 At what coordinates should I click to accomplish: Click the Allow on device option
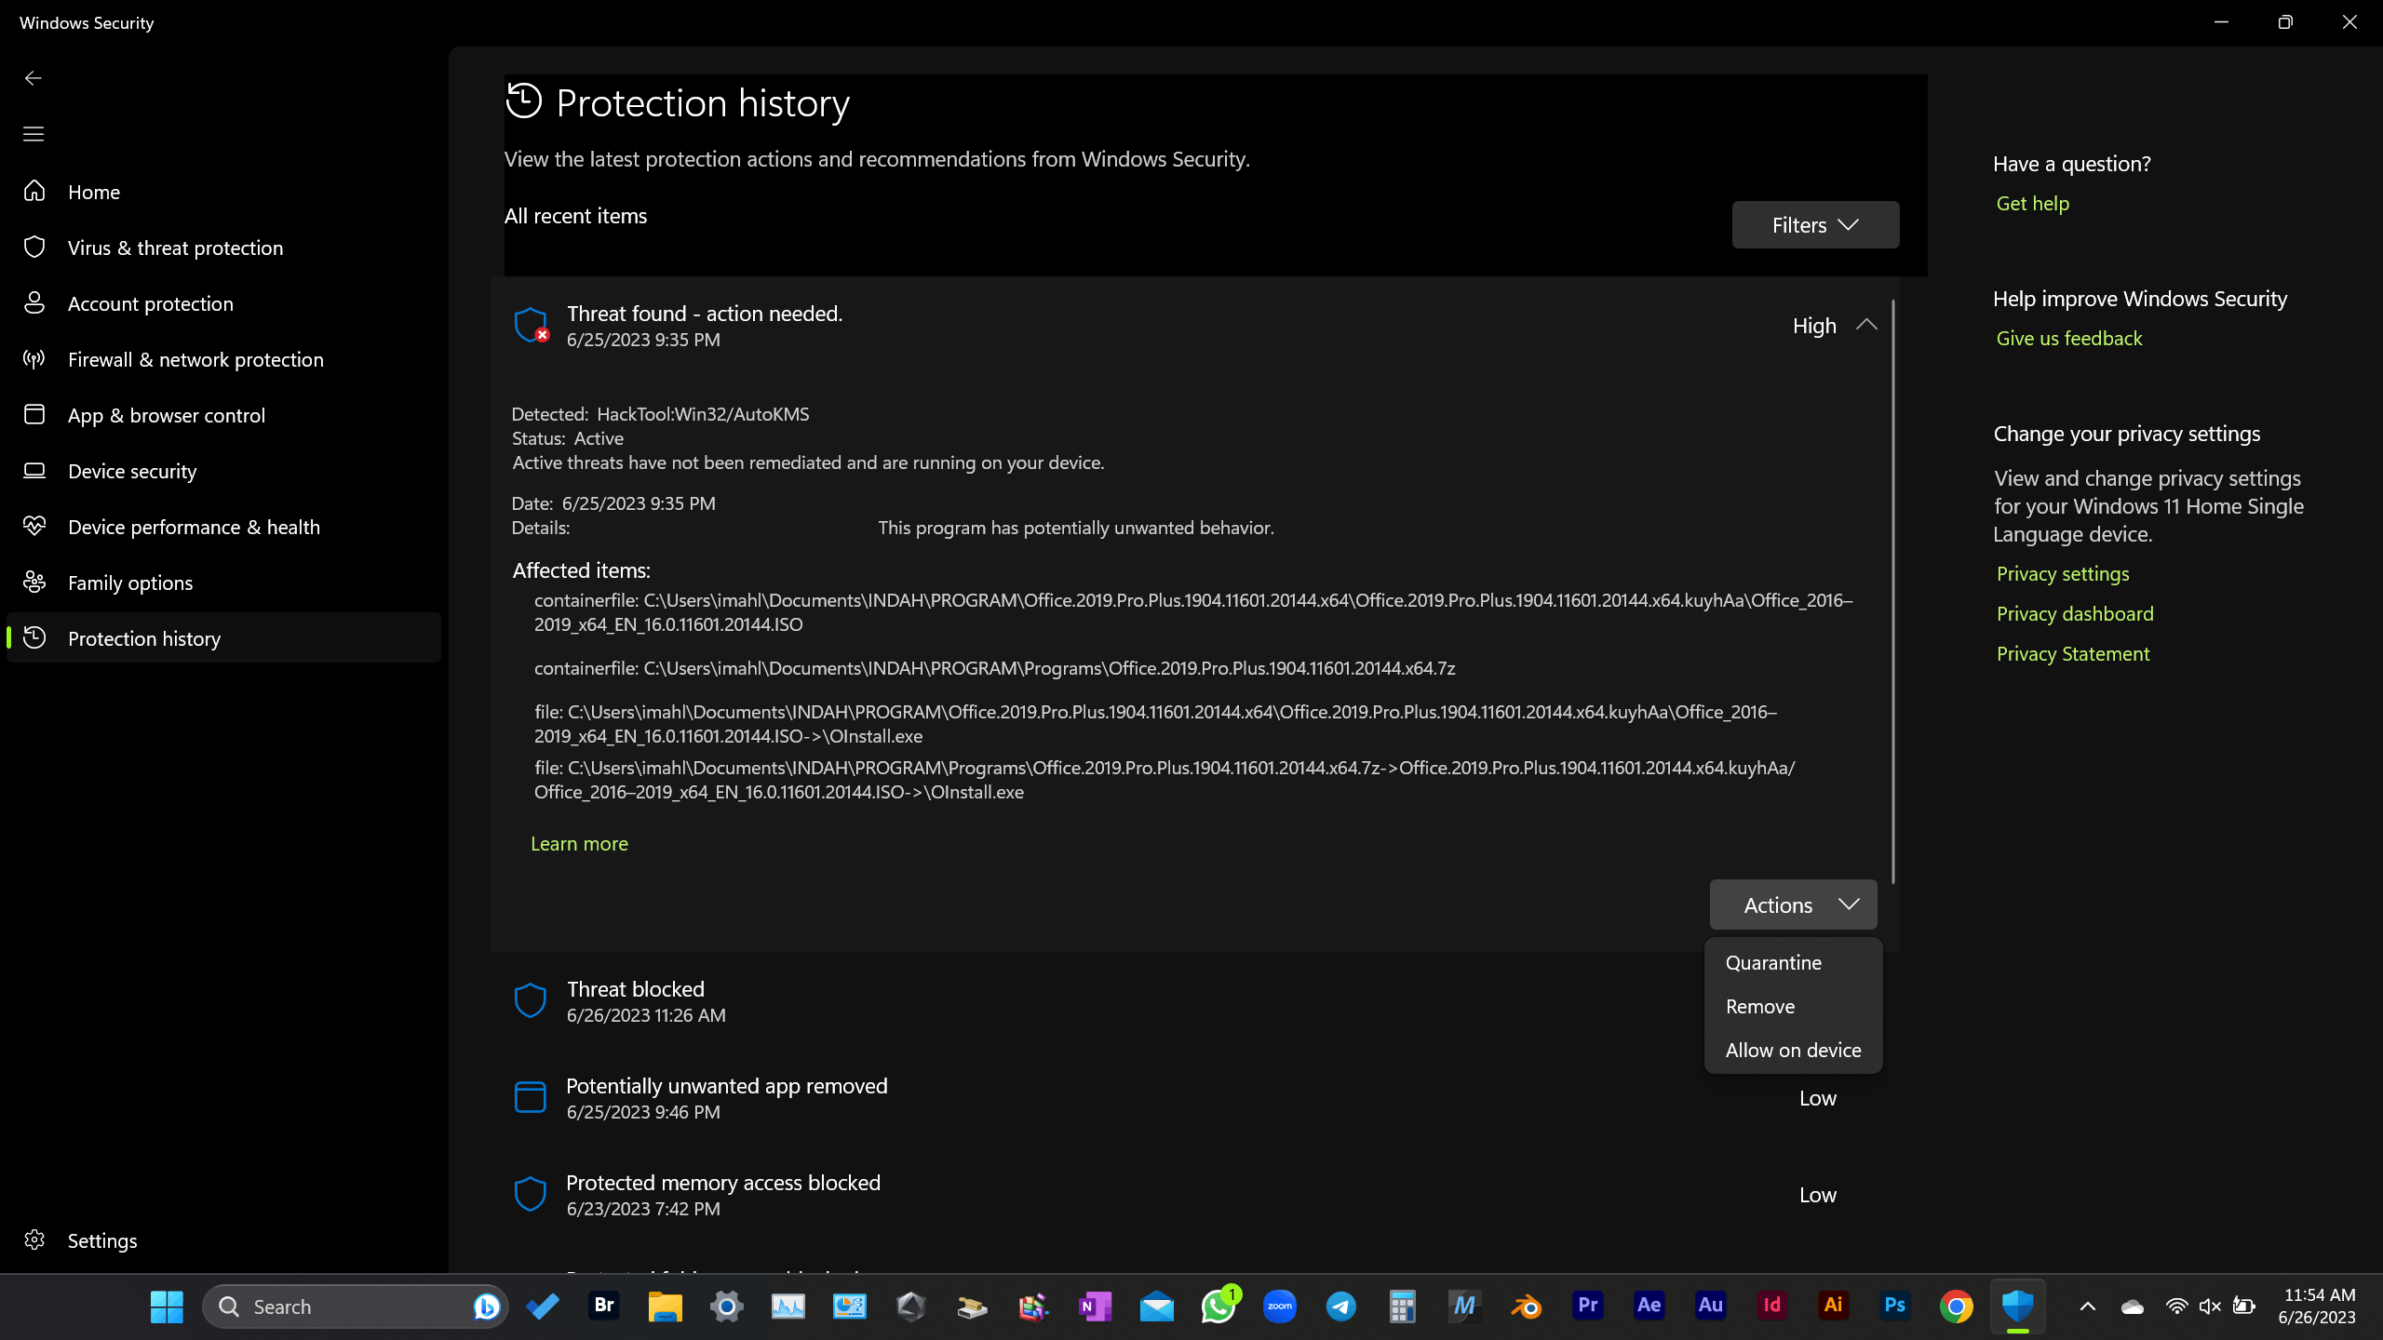[1792, 1049]
